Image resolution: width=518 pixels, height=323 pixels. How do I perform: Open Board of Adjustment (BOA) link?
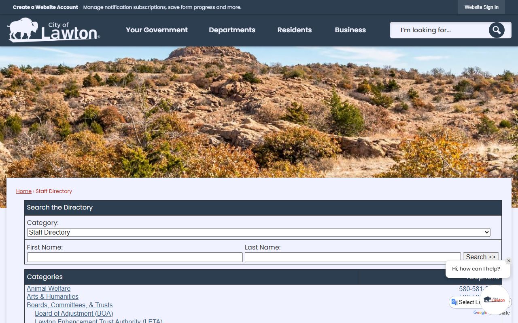(74, 313)
